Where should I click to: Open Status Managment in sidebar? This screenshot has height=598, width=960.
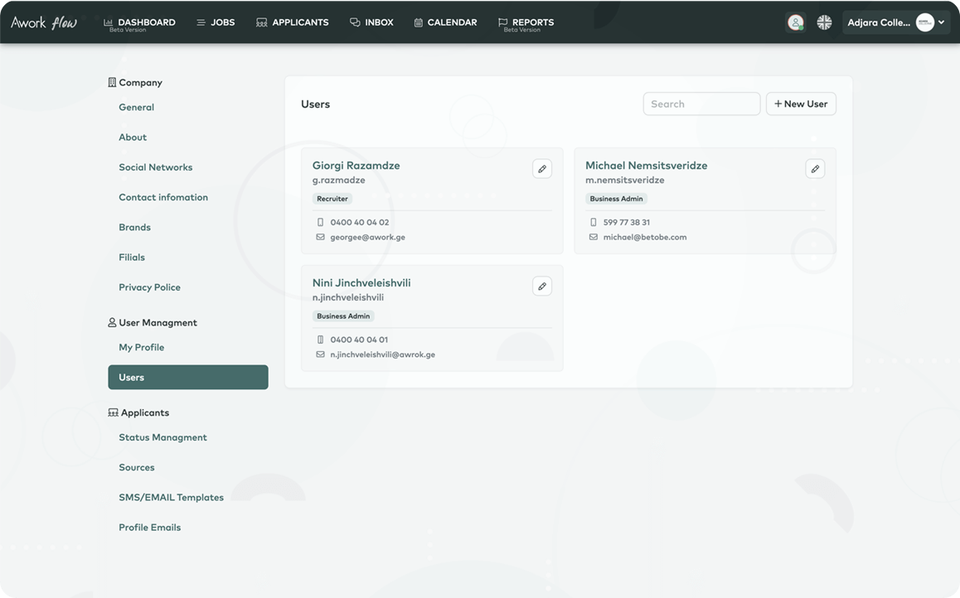[x=162, y=437]
